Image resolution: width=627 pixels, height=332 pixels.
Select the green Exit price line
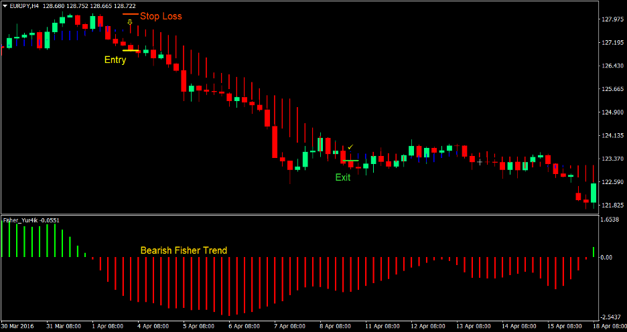351,161
